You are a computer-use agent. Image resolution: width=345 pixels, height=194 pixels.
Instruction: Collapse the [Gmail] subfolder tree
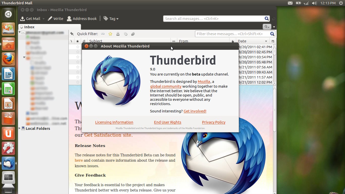point(24,58)
